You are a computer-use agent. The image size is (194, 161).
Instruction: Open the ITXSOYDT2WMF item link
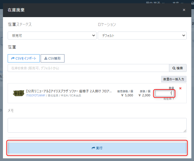[x=36, y=96]
